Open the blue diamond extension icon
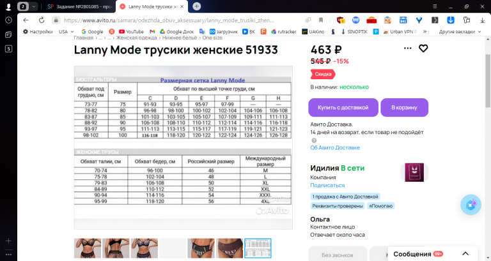The height and width of the screenshot is (261, 491). click(419, 20)
